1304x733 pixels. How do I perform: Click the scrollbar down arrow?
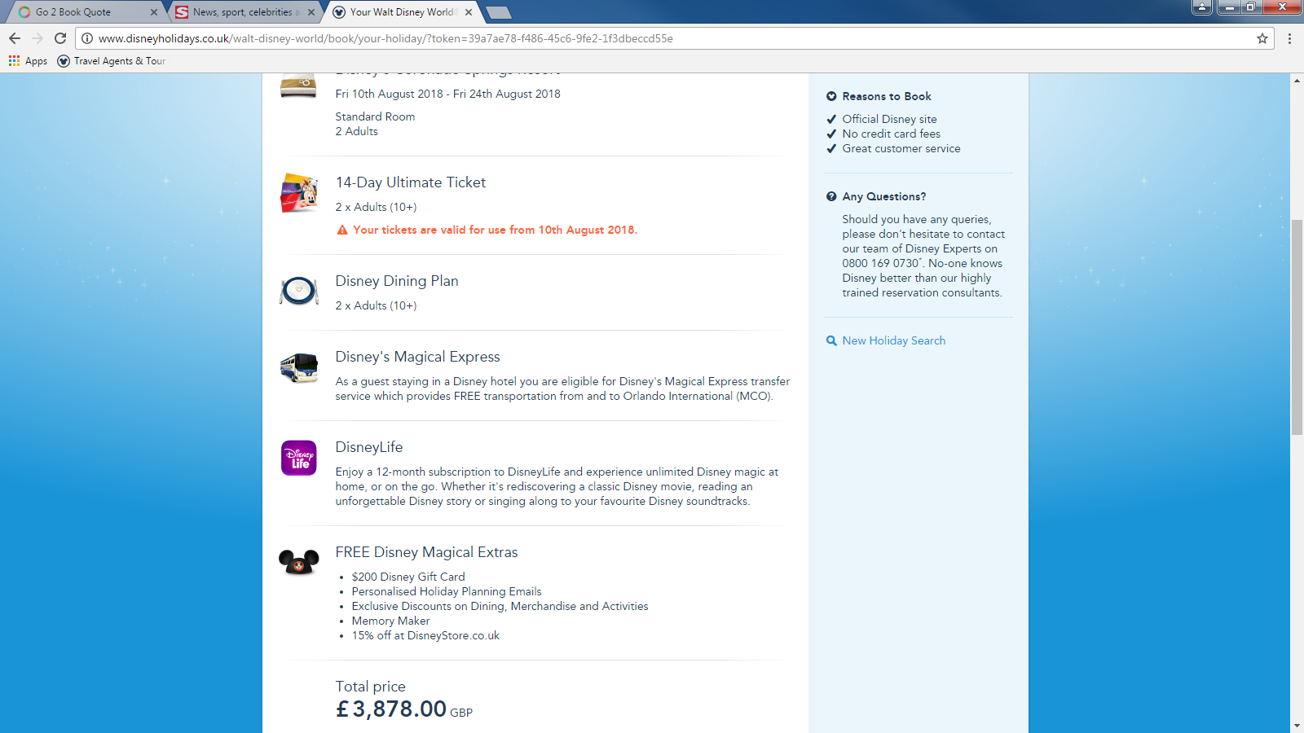[x=1297, y=726]
